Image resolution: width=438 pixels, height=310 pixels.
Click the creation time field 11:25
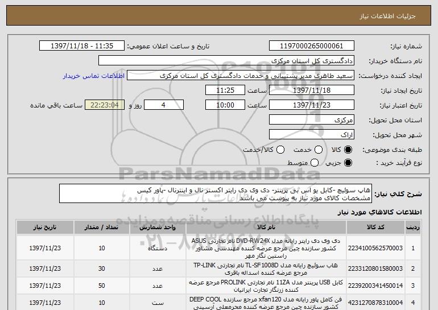pyautogui.click(x=225, y=90)
